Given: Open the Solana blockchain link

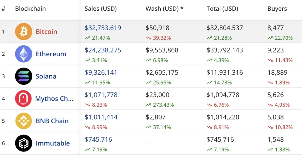Looking at the screenshot, I should tap(46, 76).
